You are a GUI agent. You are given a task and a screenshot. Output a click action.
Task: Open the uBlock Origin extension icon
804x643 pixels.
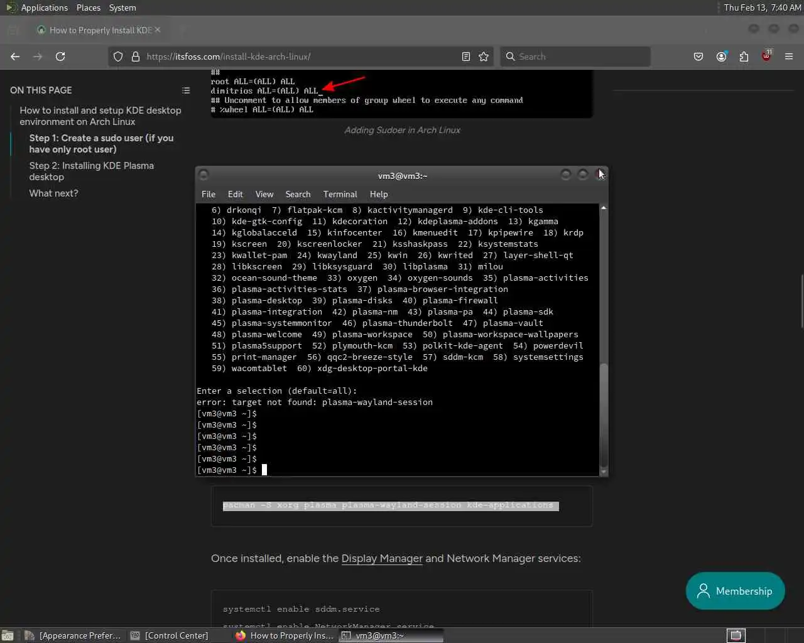click(x=766, y=56)
